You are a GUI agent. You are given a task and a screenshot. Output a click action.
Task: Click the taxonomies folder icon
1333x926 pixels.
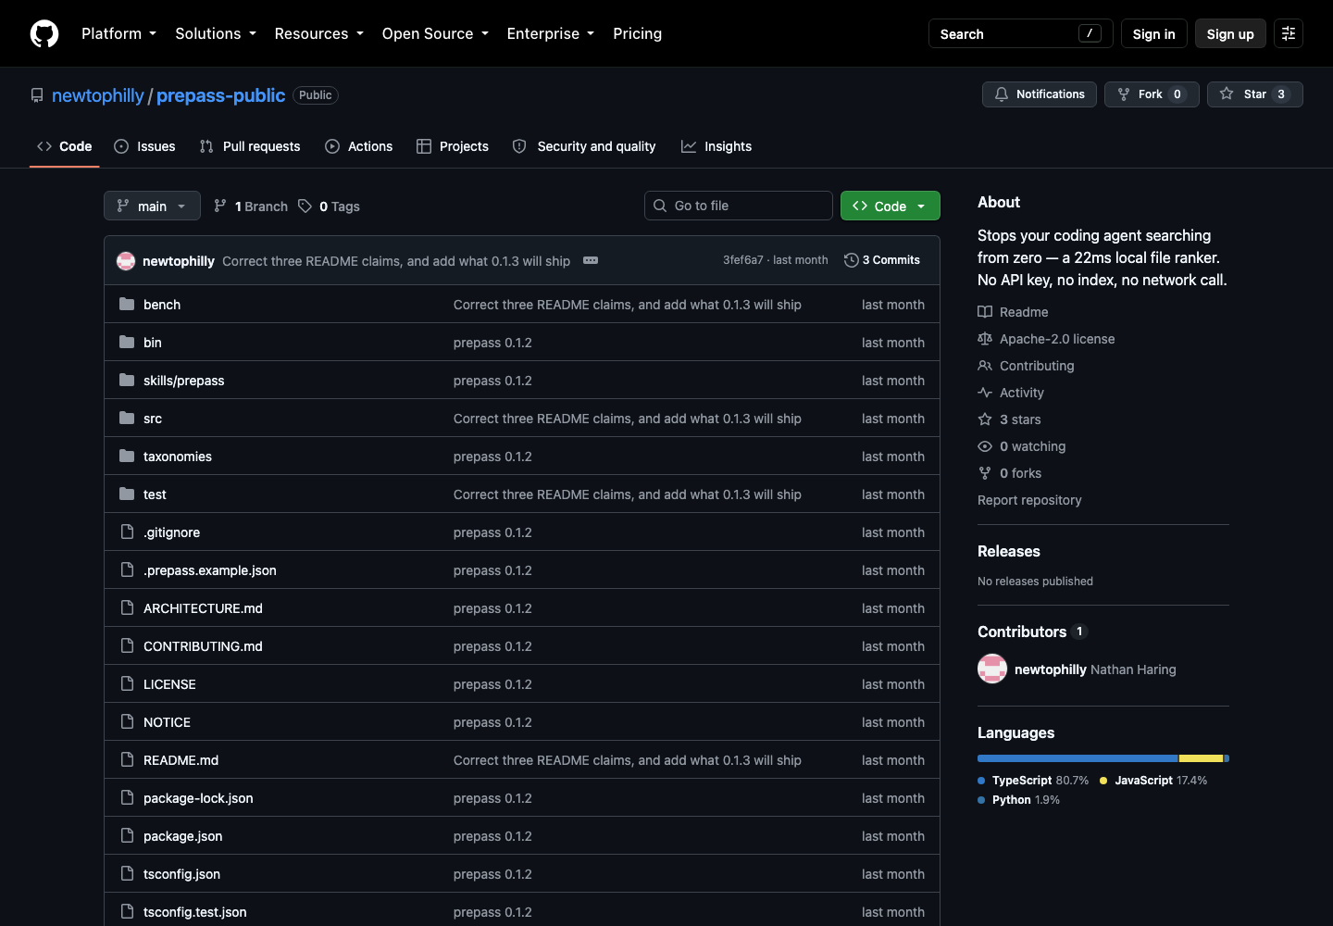click(x=127, y=457)
